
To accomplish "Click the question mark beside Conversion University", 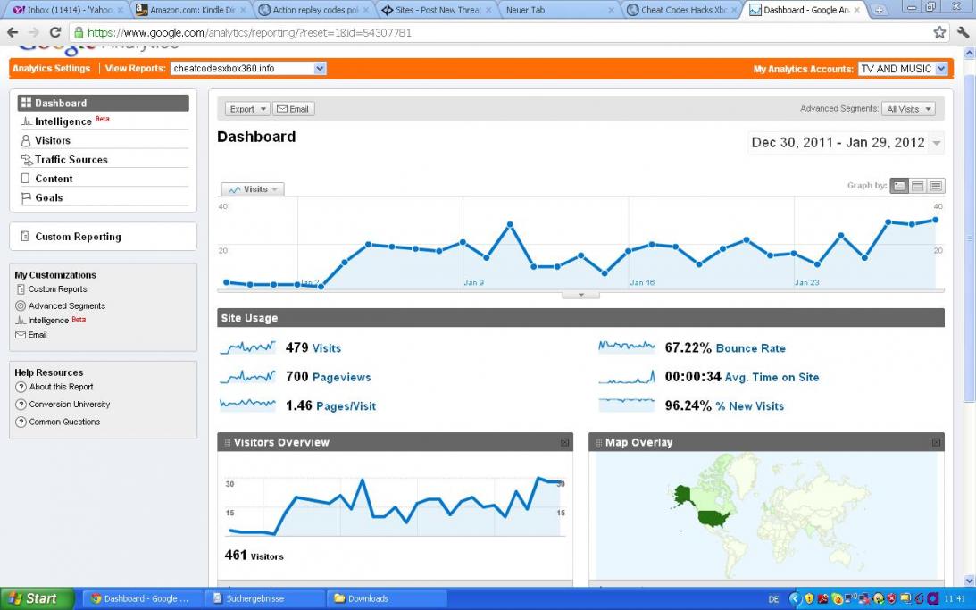I will click(21, 405).
